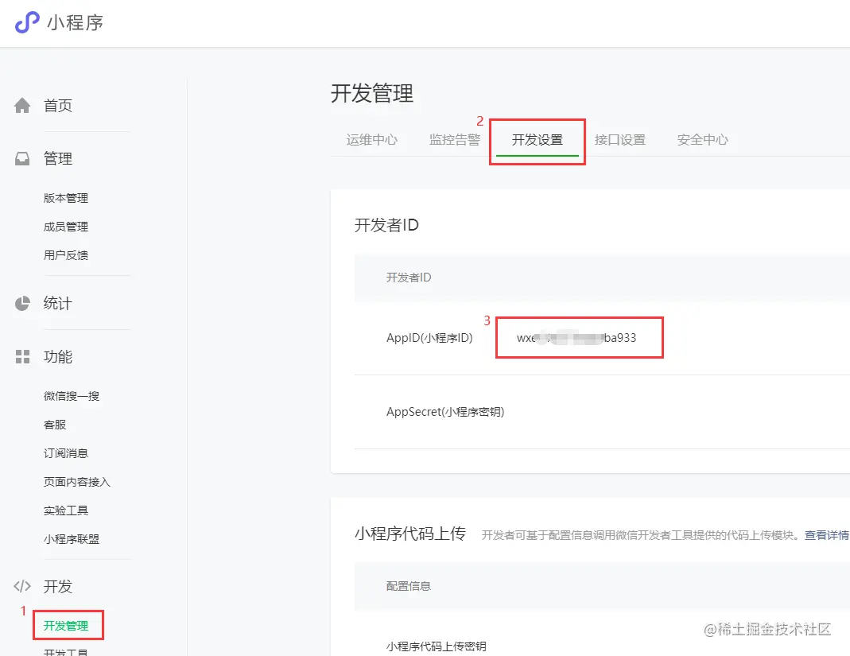This screenshot has height=656, width=850.
Task: Click the 小程序代码上传密钥 label
Action: pos(437,646)
